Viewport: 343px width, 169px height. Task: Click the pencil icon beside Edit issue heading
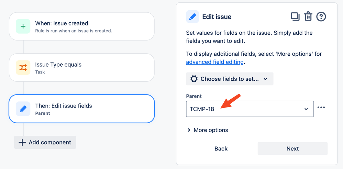[192, 16]
